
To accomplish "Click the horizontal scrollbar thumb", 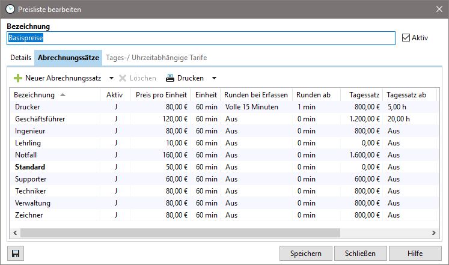I will (x=180, y=233).
